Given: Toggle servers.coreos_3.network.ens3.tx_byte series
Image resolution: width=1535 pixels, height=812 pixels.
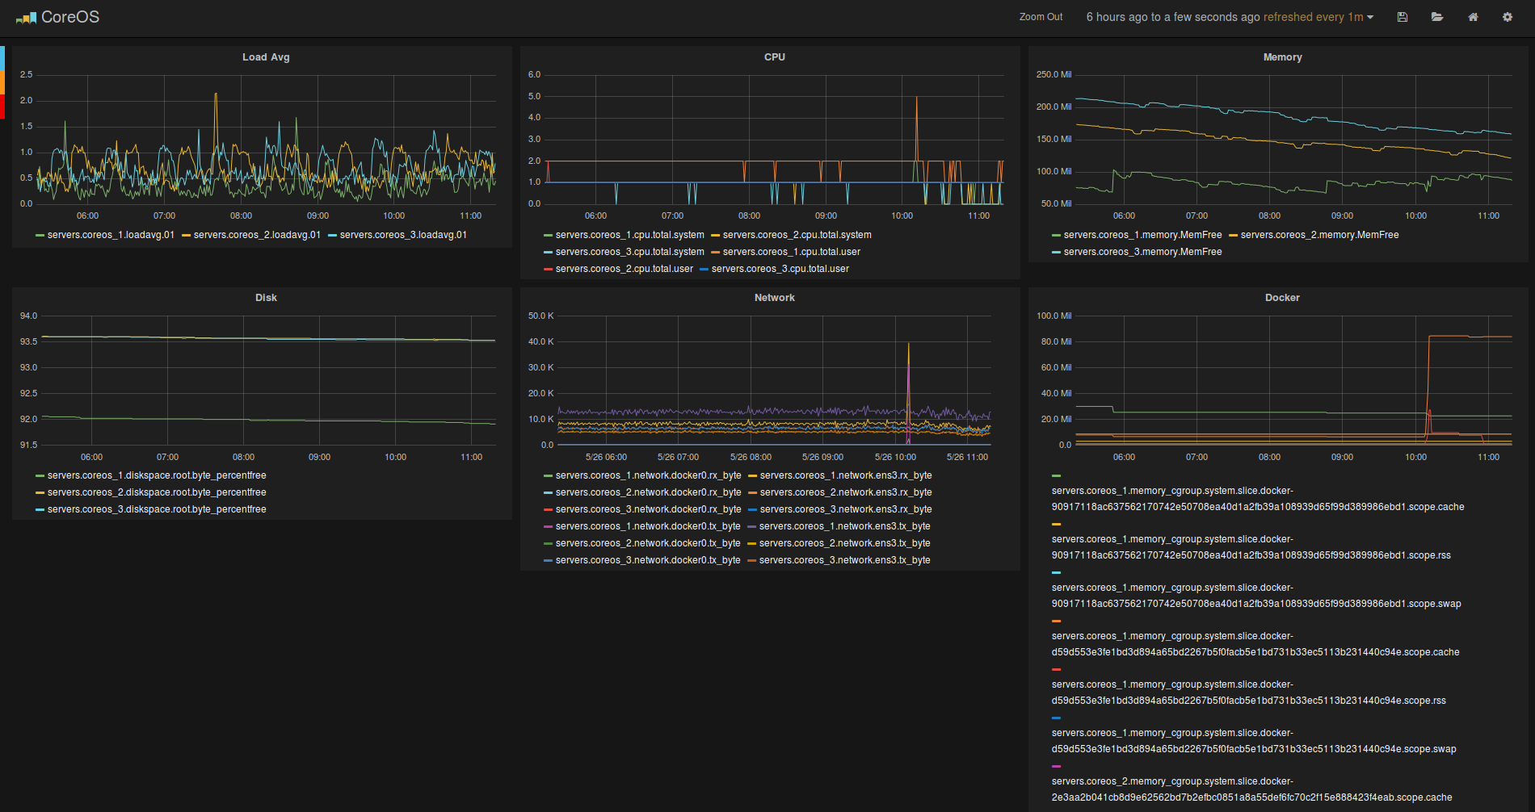Looking at the screenshot, I should pos(847,560).
